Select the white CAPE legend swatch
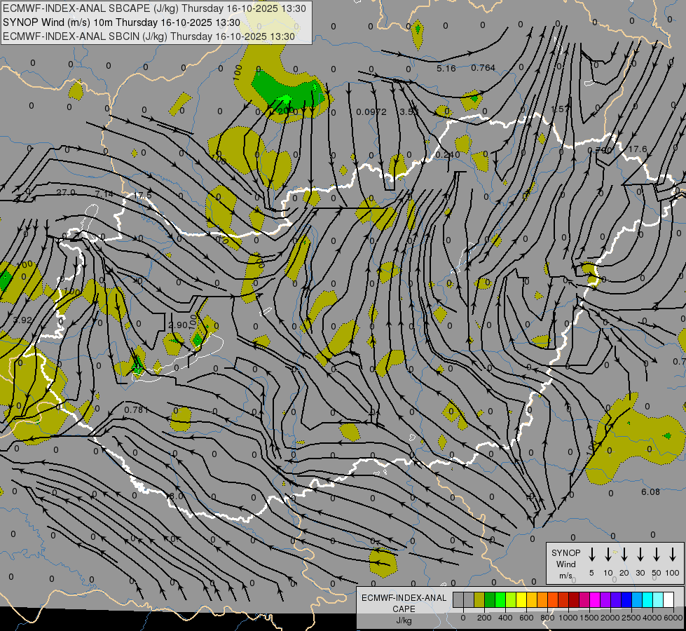686x631 pixels. [x=668, y=599]
